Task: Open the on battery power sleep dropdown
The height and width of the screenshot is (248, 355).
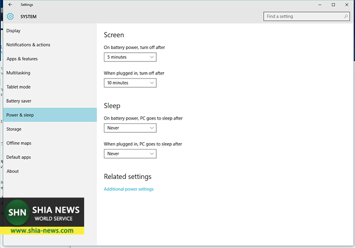Action: click(x=130, y=128)
